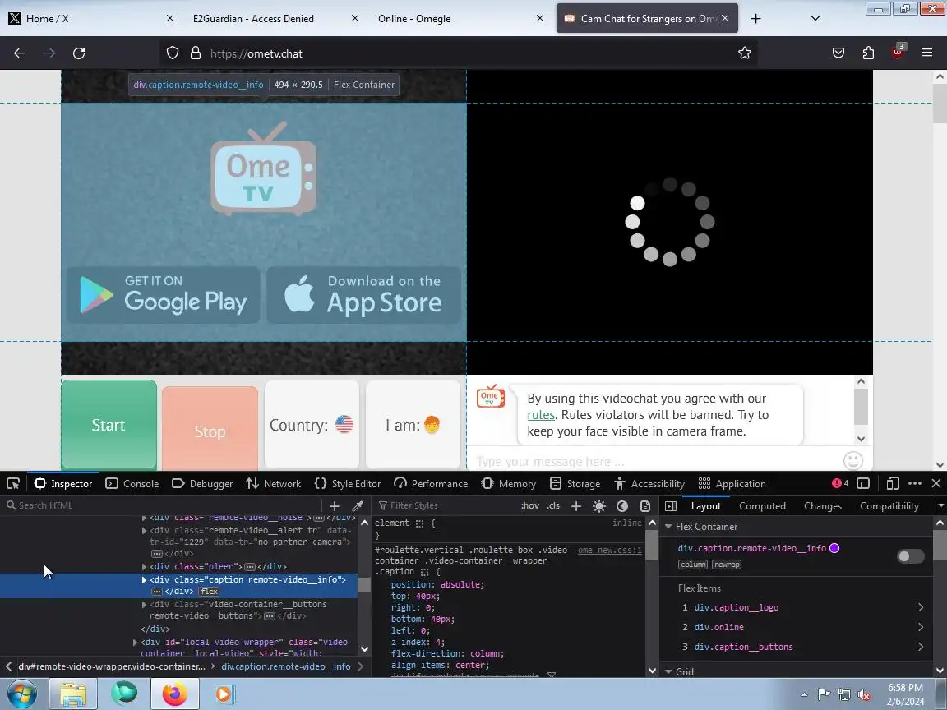Collapse the three-pane inspector sidebar icon

coord(671,506)
